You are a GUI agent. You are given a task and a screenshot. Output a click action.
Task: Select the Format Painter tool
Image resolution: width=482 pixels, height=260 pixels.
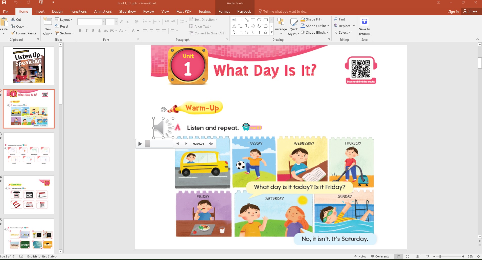pyautogui.click(x=25, y=33)
